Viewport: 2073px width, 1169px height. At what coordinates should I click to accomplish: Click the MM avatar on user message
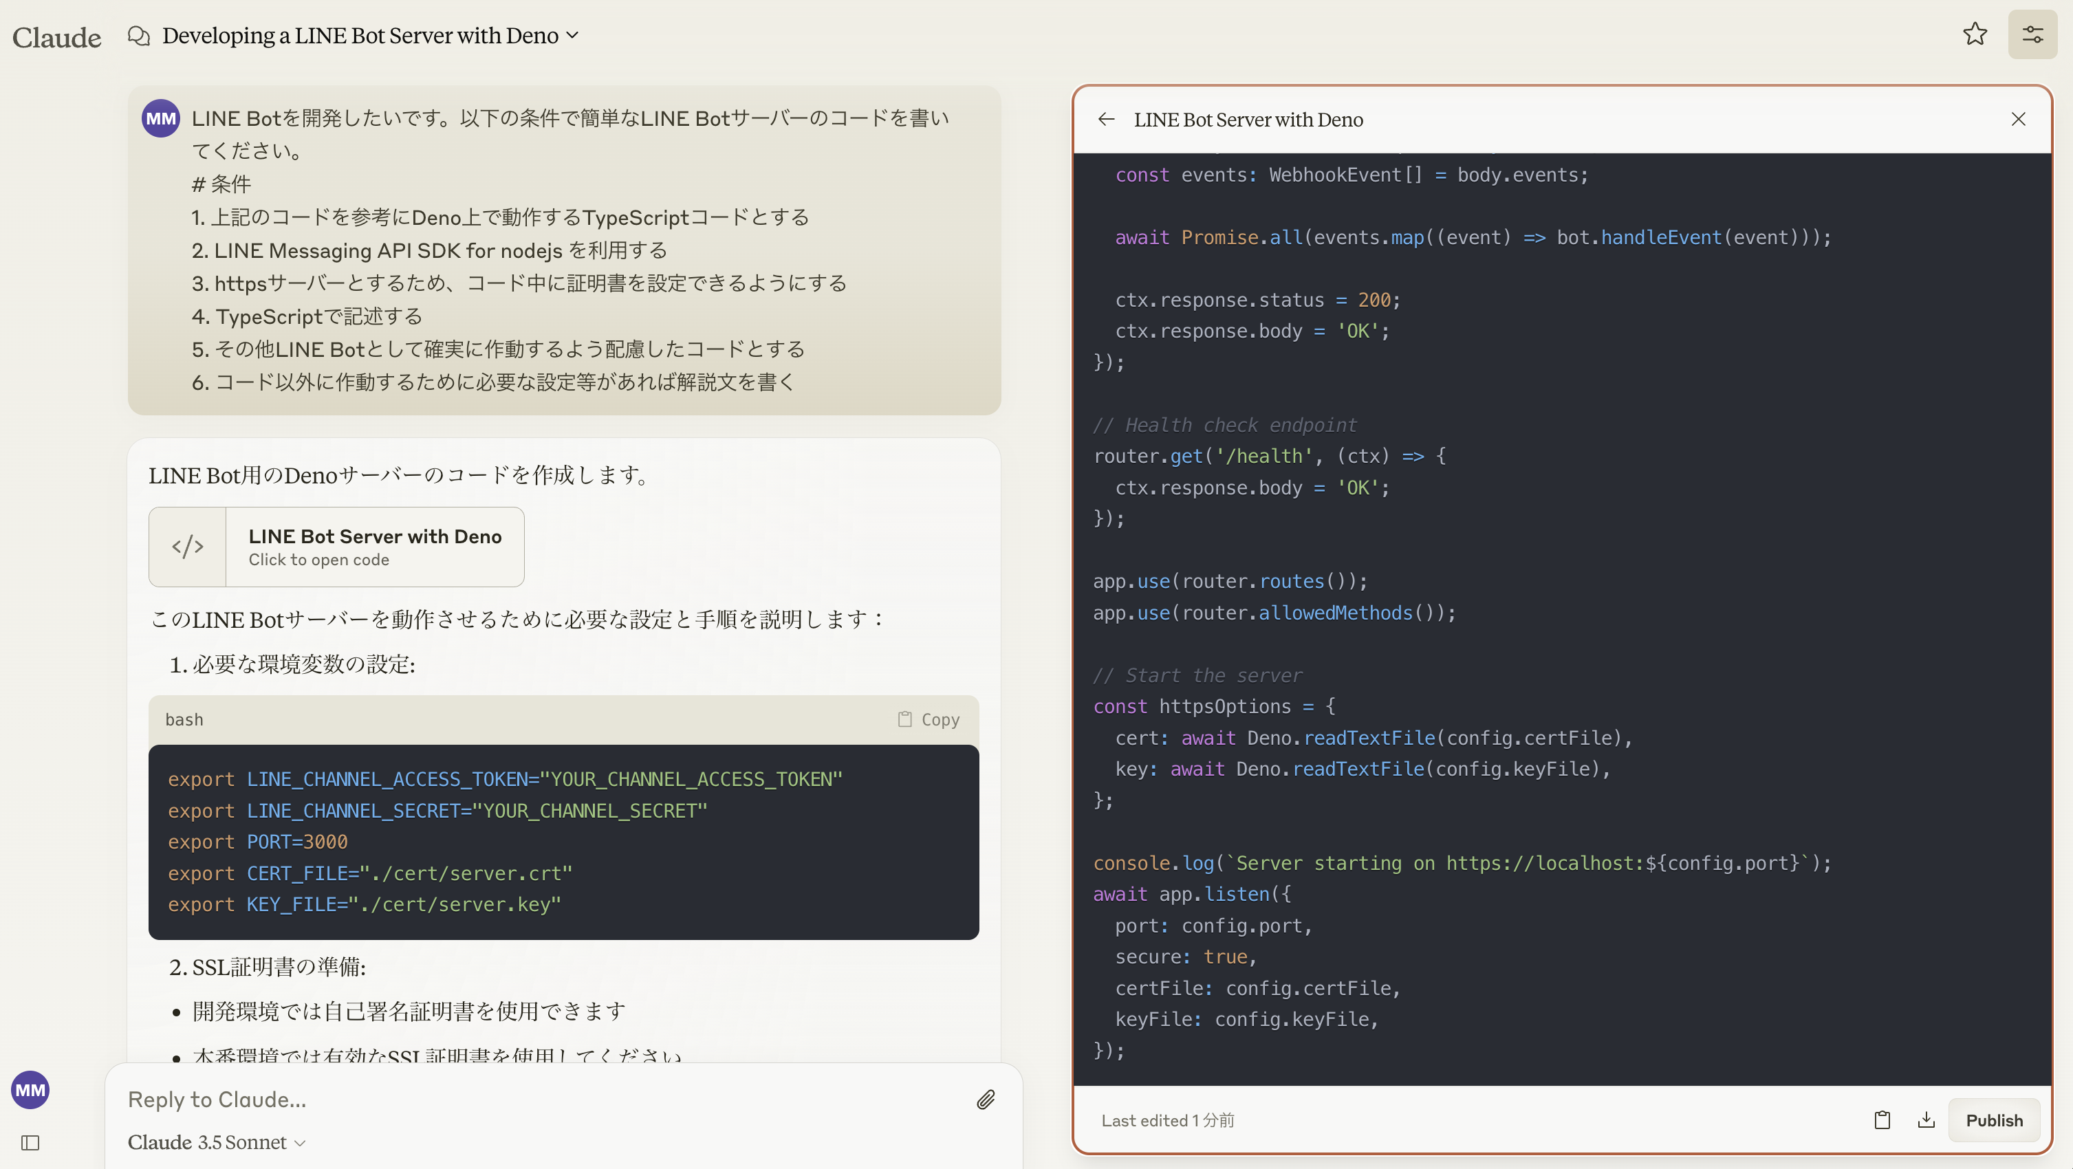[160, 118]
